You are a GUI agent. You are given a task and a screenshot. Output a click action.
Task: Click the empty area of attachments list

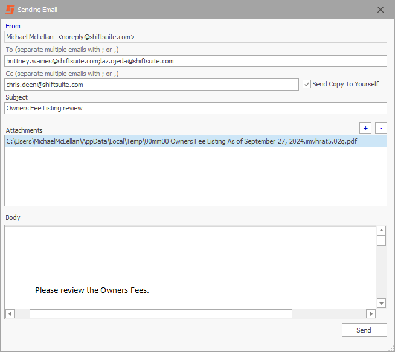pos(196,176)
